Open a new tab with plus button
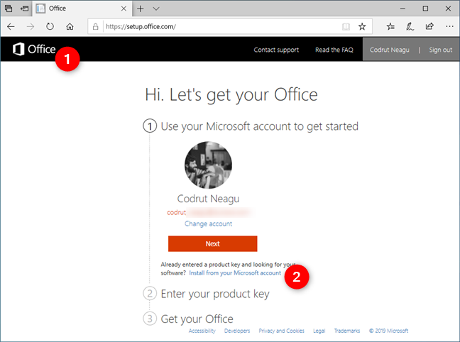Screen dimensions: 460x342 click(x=141, y=9)
